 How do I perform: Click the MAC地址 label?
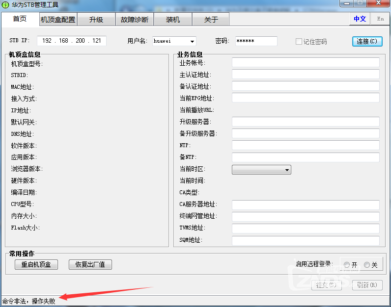point(22,87)
